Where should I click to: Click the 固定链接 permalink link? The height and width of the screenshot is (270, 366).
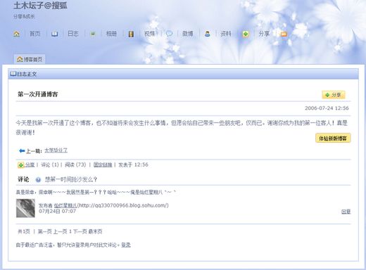coord(103,165)
